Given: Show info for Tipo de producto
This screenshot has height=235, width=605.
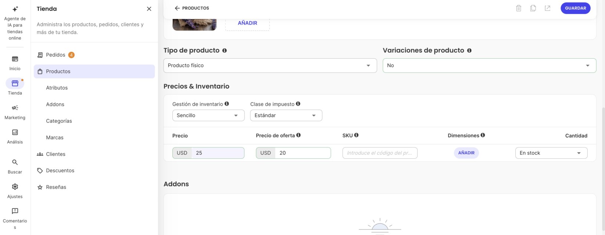Looking at the screenshot, I should click(x=225, y=50).
